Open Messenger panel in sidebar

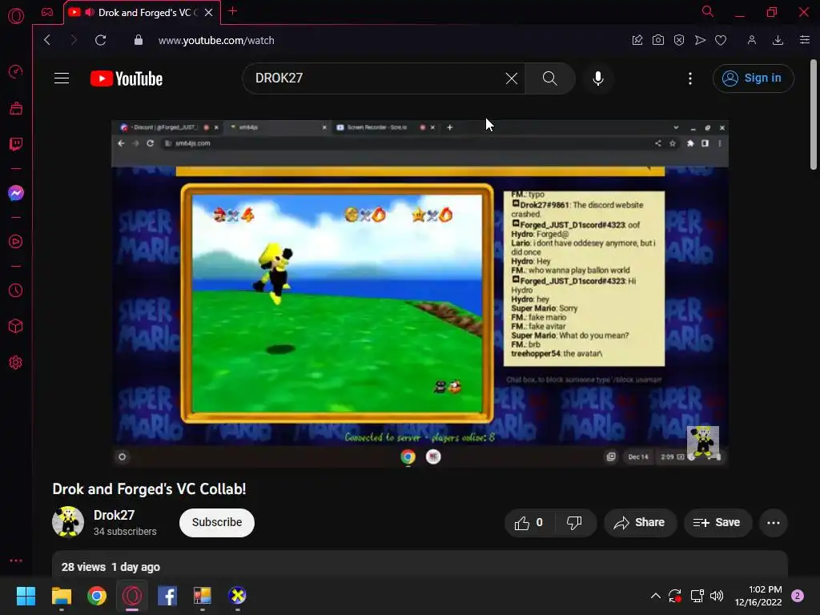[16, 193]
